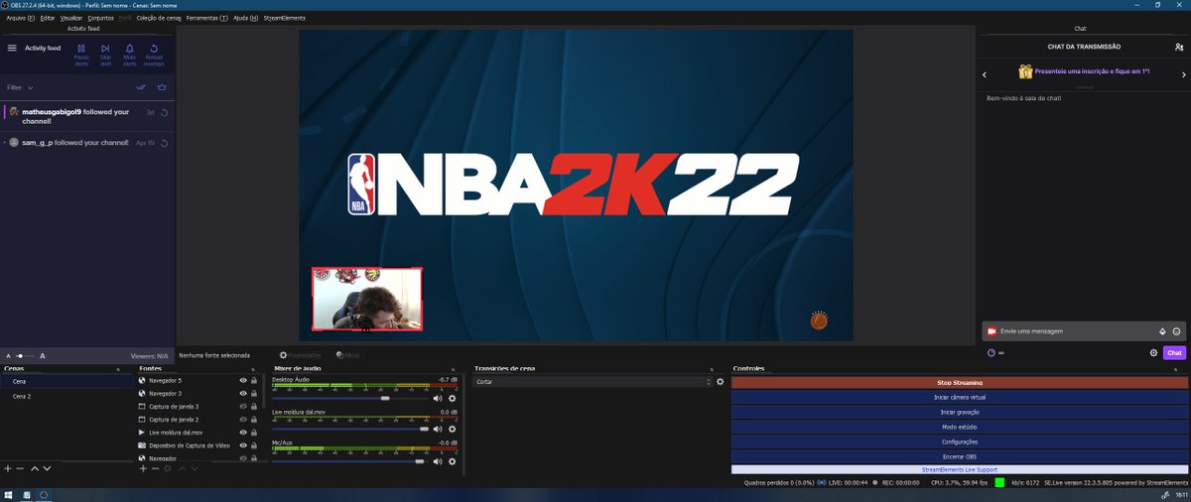Select Cena 2 in the scenes list

click(66, 396)
